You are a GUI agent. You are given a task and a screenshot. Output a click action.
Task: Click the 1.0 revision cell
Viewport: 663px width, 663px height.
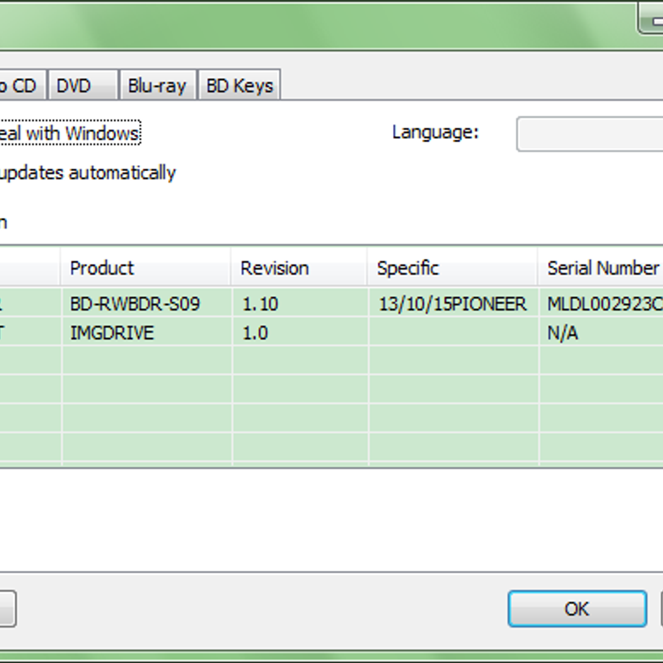[255, 333]
